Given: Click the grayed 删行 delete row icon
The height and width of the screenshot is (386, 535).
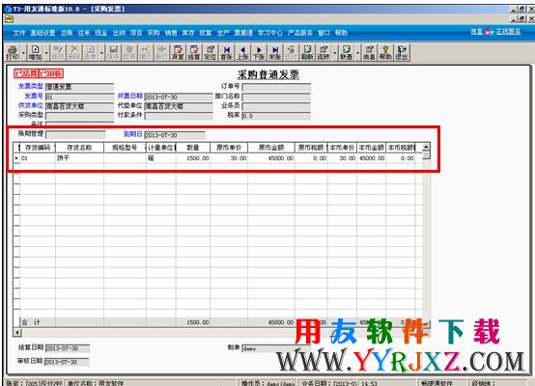Looking at the screenshot, I should 161,52.
